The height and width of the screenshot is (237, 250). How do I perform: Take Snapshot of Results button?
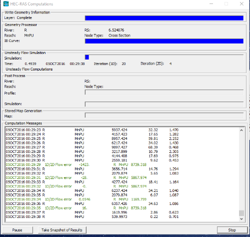click(x=62, y=230)
